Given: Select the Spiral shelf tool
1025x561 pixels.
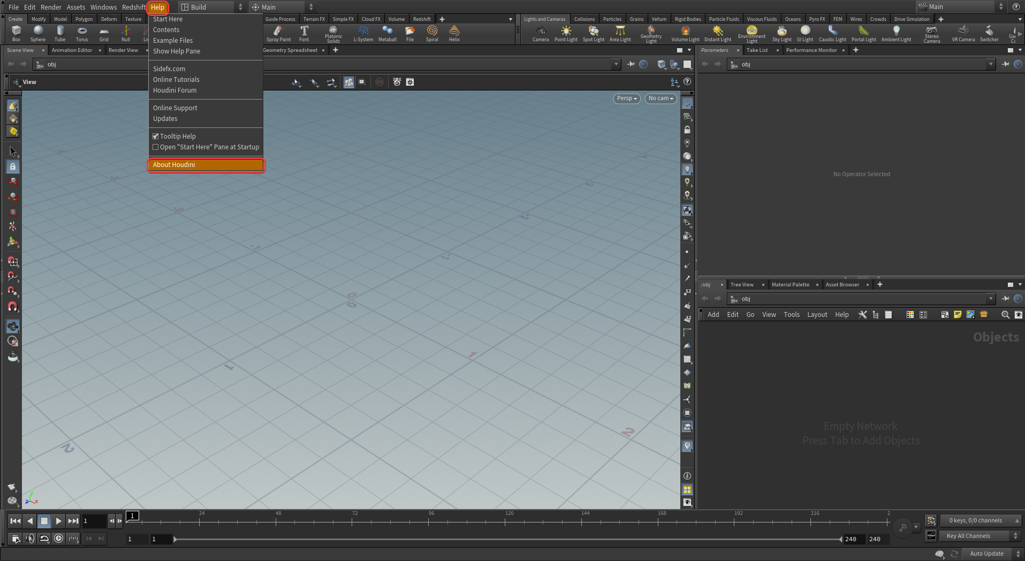Looking at the screenshot, I should (x=432, y=33).
